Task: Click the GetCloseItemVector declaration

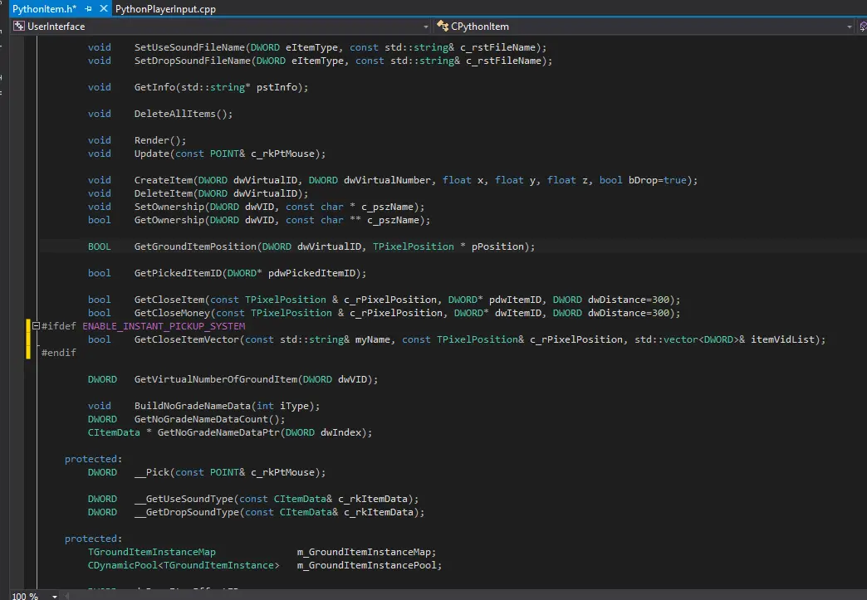Action: pyautogui.click(x=189, y=339)
